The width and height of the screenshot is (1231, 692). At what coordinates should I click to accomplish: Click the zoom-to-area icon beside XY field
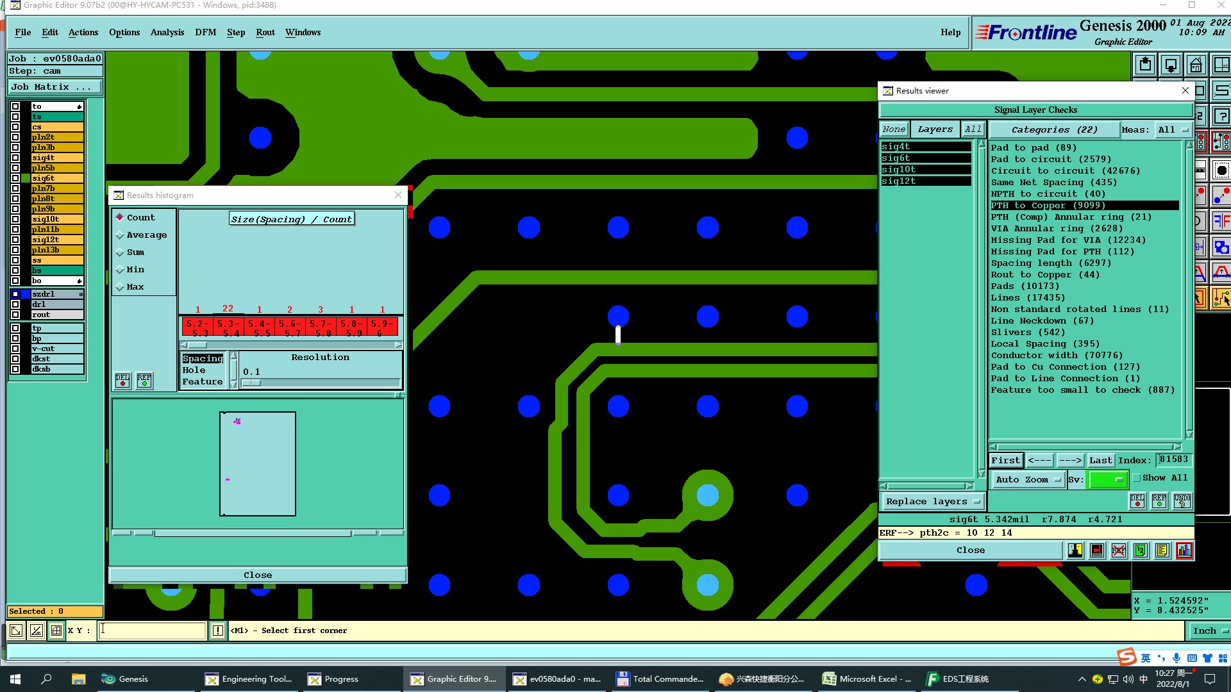(x=56, y=630)
